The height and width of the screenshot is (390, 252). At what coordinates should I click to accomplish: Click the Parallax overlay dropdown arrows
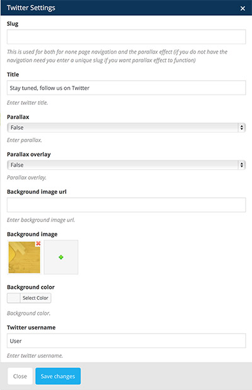(241, 165)
